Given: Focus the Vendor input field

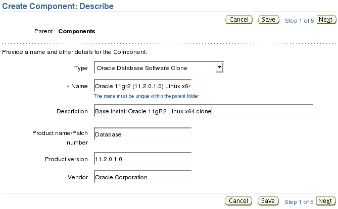Looking at the screenshot, I should point(142,177).
